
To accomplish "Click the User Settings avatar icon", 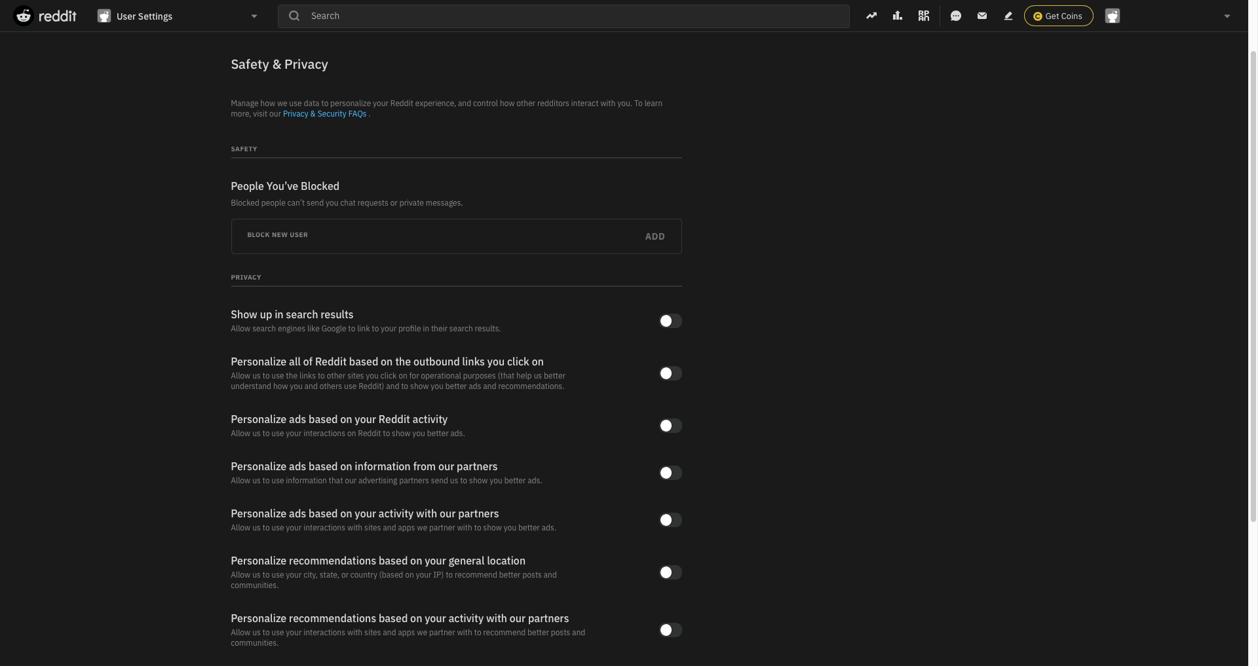I will click(x=104, y=16).
